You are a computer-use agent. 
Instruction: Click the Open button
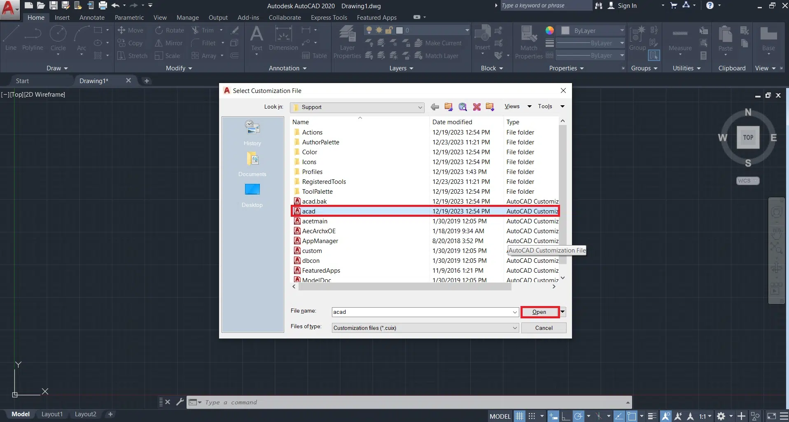click(x=539, y=312)
